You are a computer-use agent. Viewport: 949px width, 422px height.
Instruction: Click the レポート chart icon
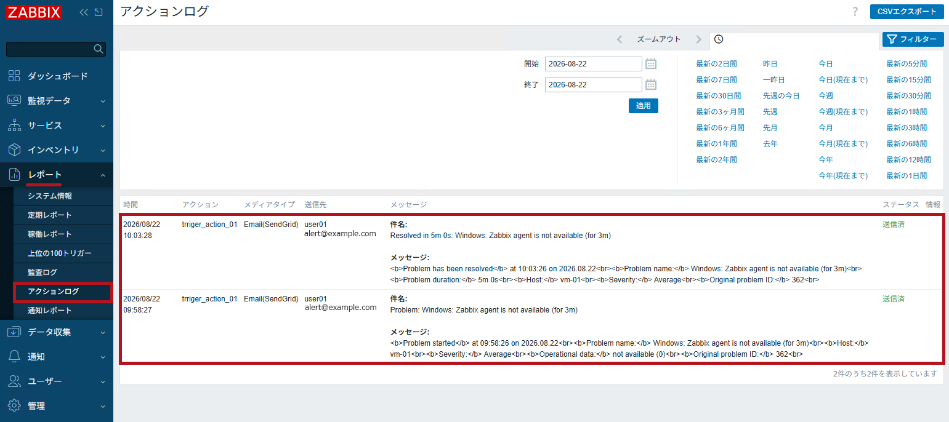point(14,175)
